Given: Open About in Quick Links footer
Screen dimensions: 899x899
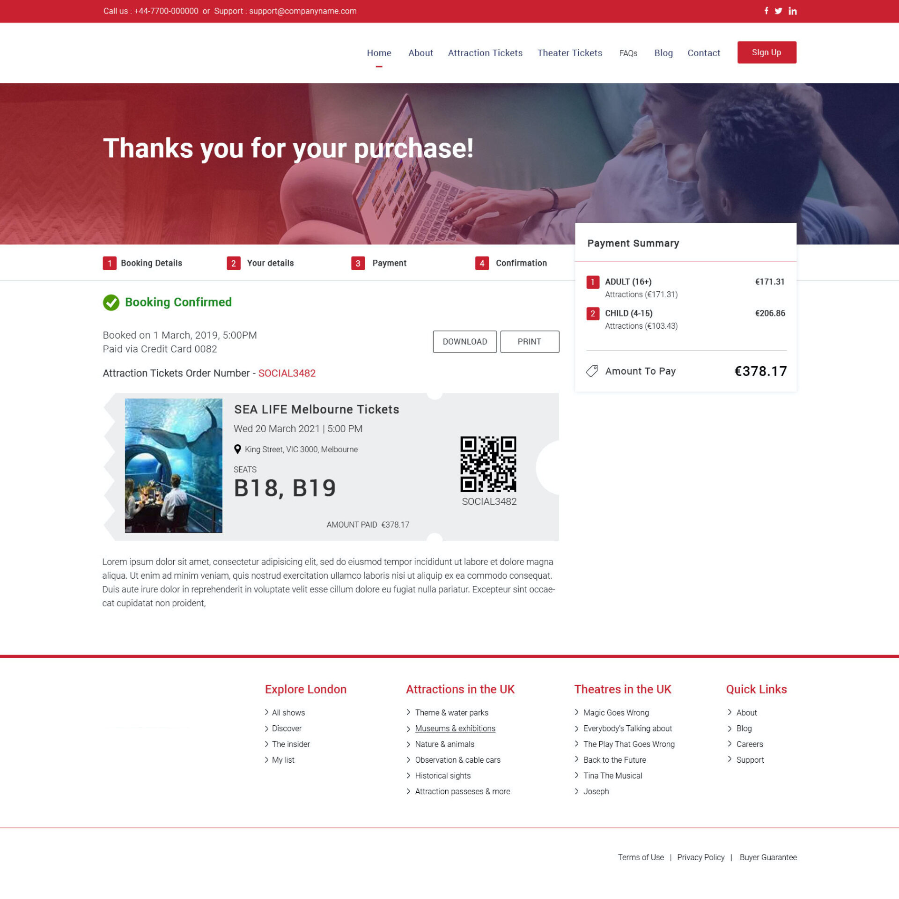Looking at the screenshot, I should [x=746, y=713].
